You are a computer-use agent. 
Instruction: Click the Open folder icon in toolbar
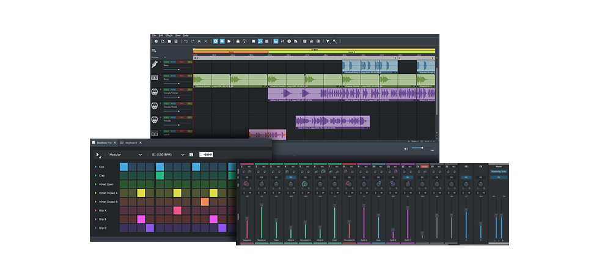tap(169, 41)
